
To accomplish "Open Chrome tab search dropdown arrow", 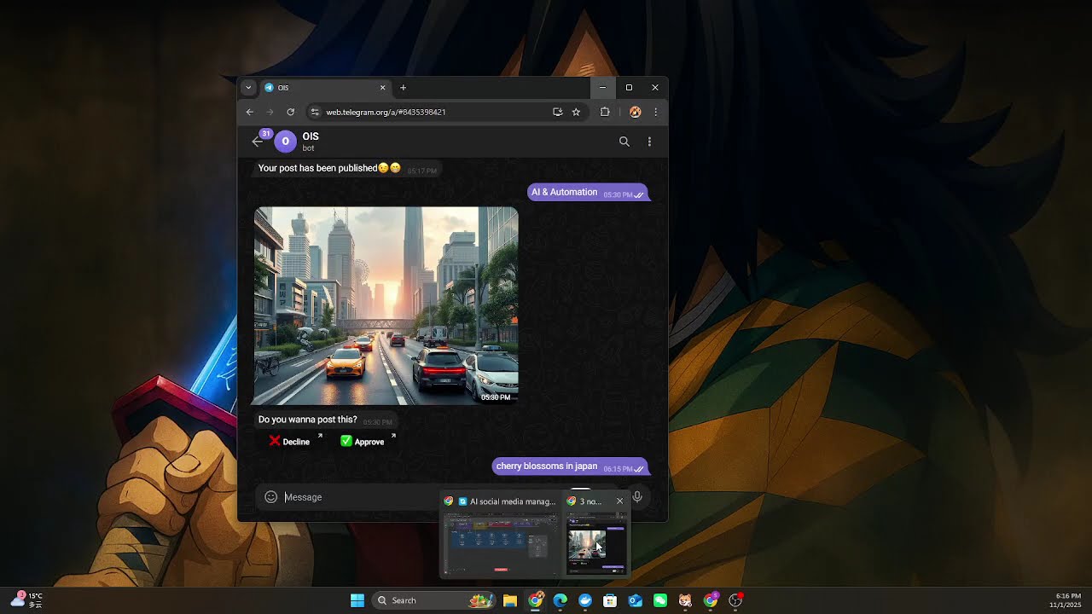I will 248,87.
